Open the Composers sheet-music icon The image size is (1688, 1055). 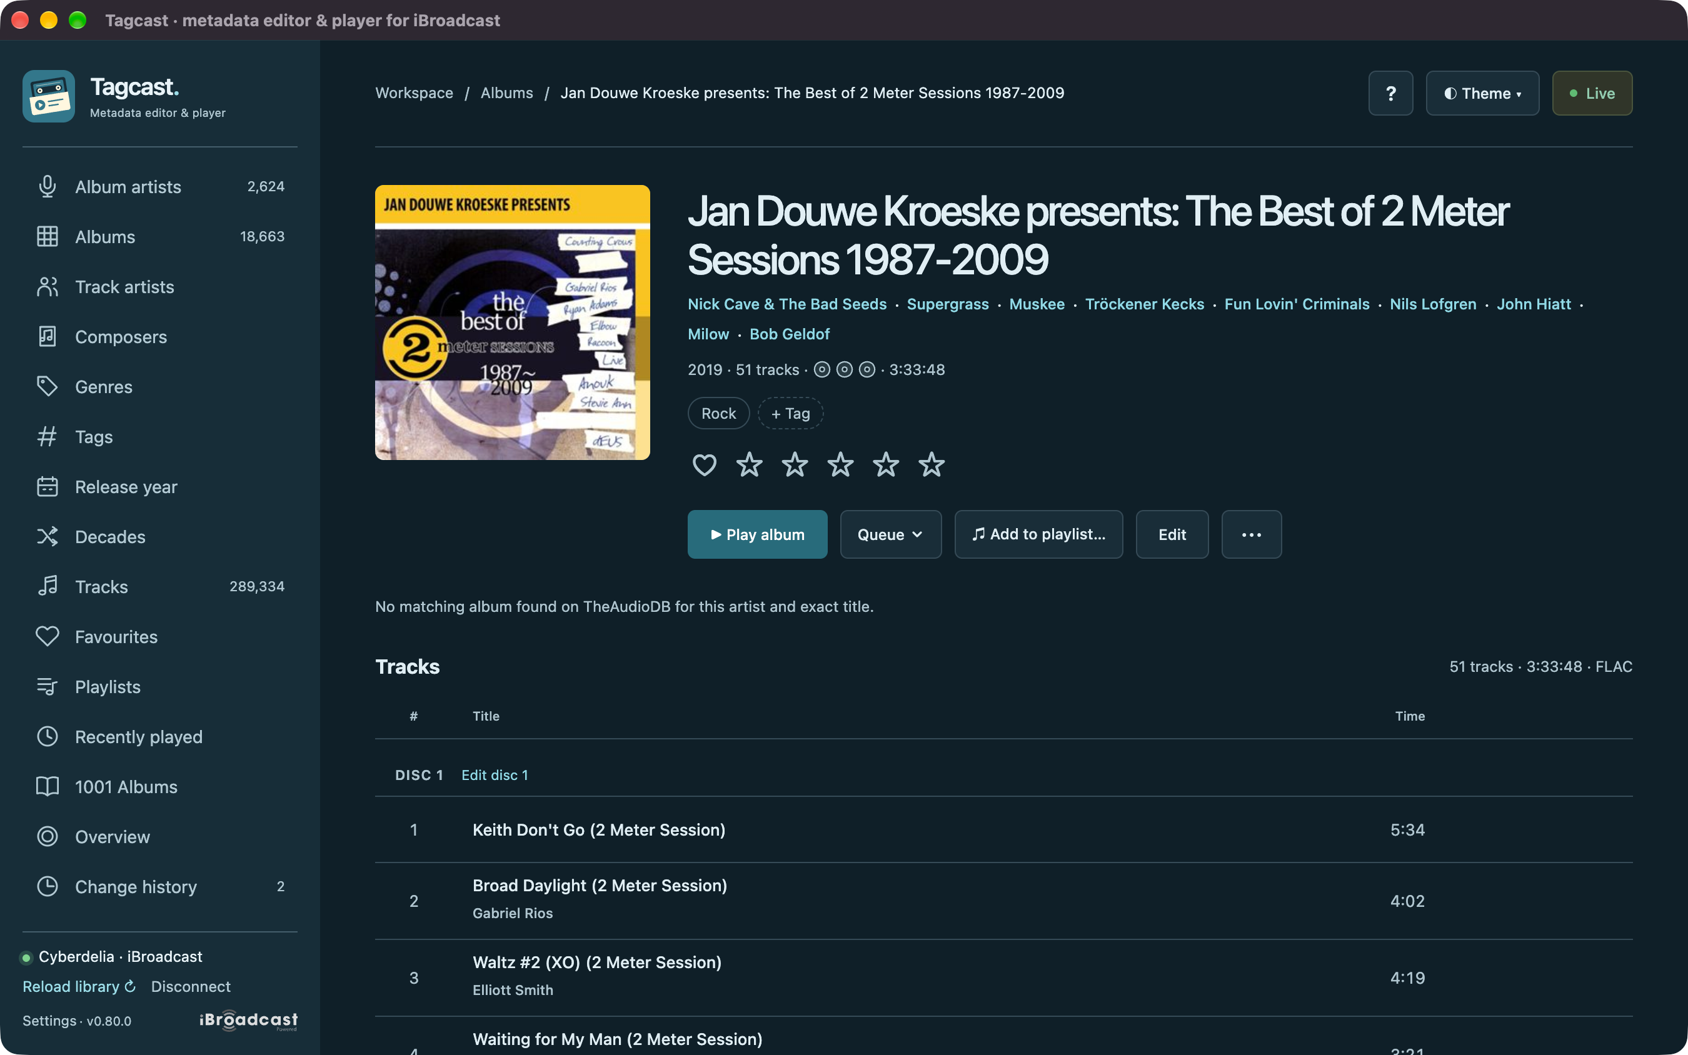tap(48, 336)
